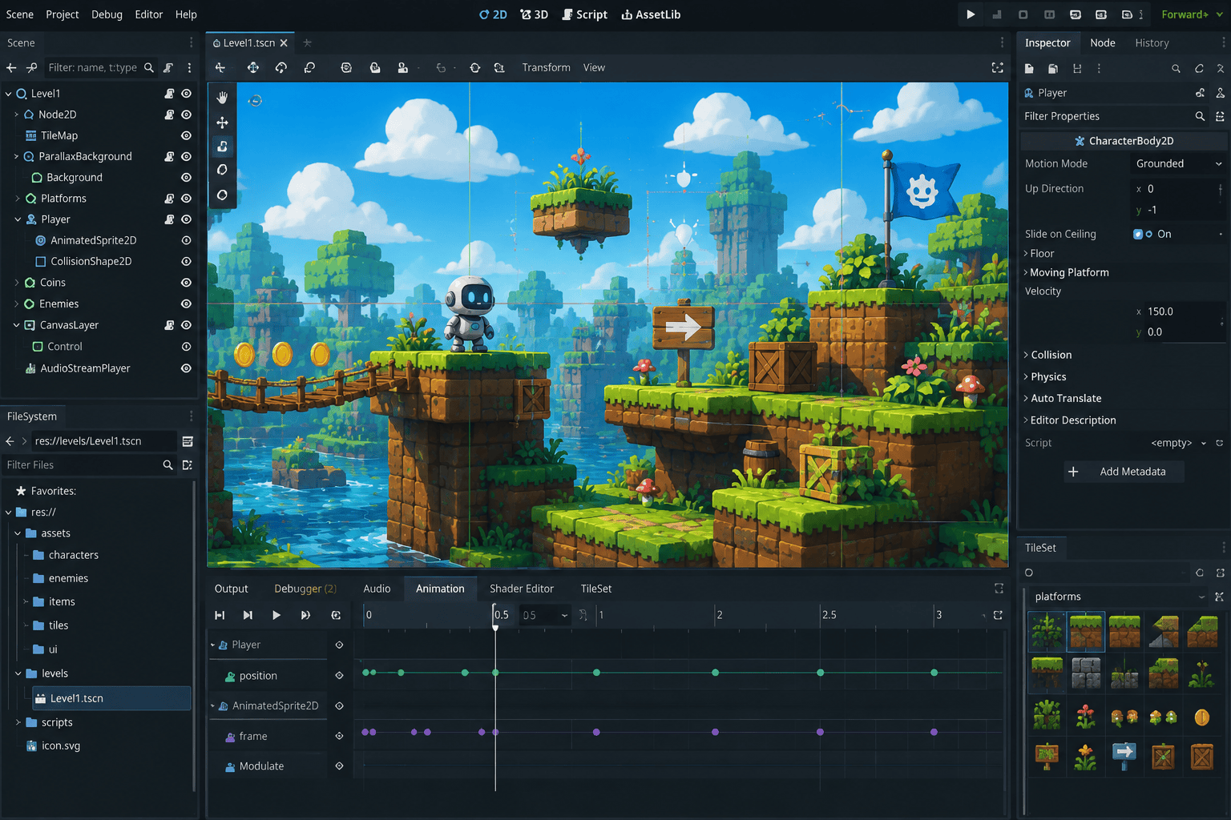Hide the Enemies node

coord(186,304)
